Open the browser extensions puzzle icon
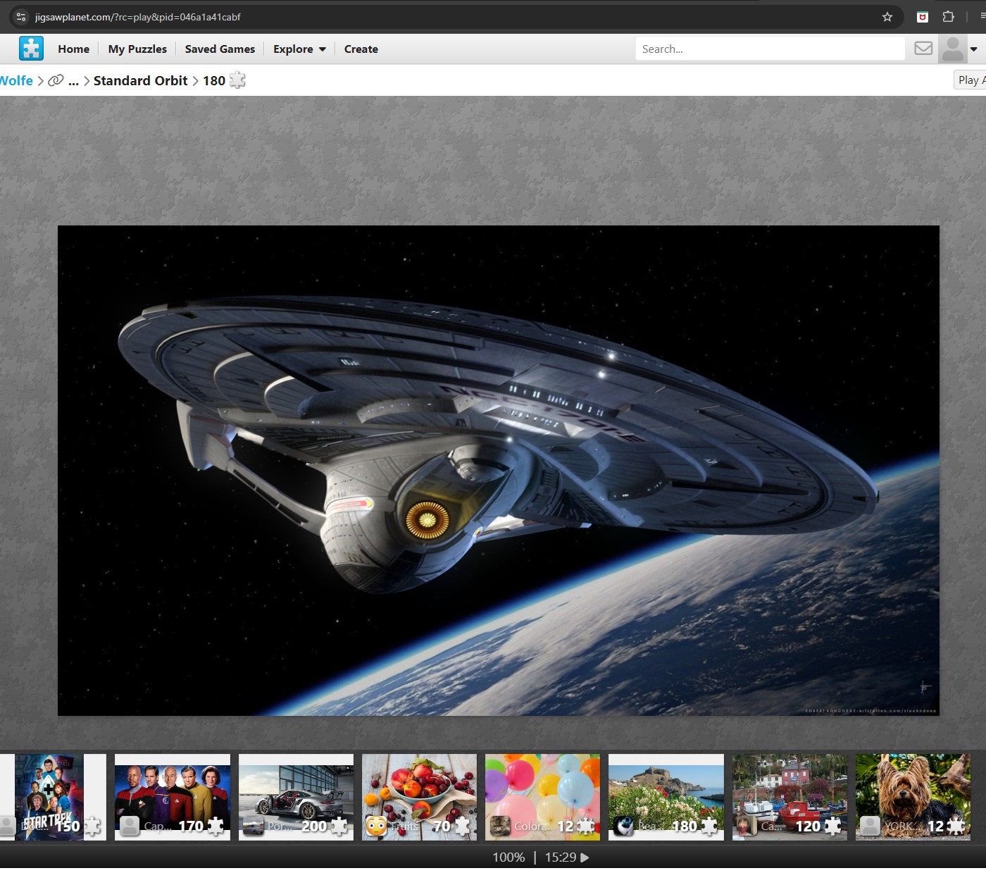The image size is (986, 873). [x=948, y=17]
